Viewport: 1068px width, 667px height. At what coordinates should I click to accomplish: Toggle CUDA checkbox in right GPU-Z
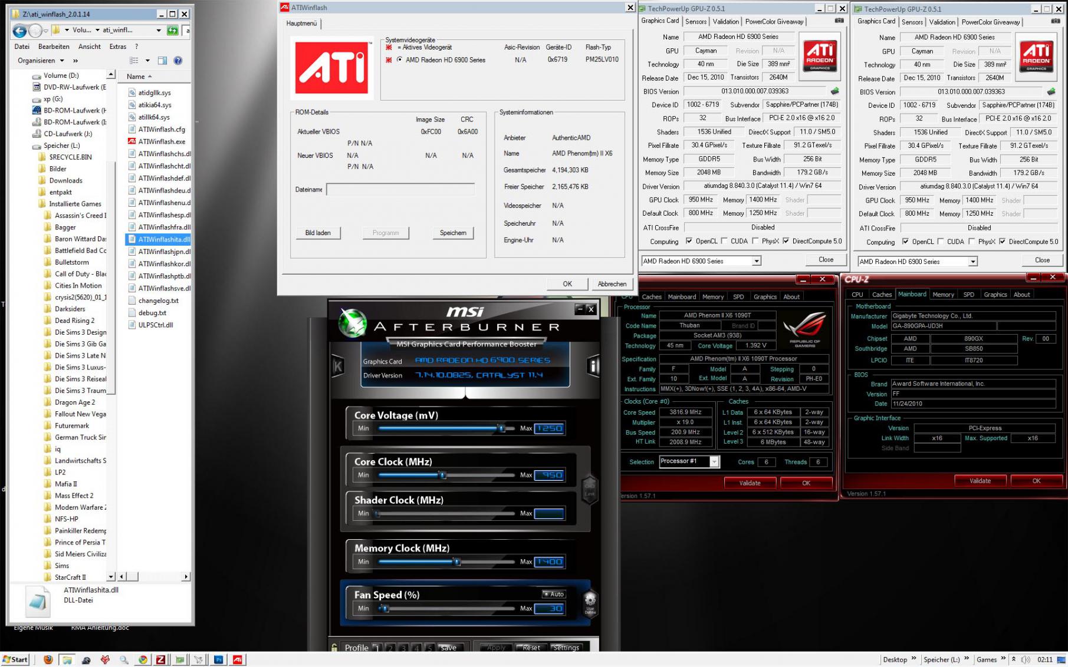click(x=941, y=242)
